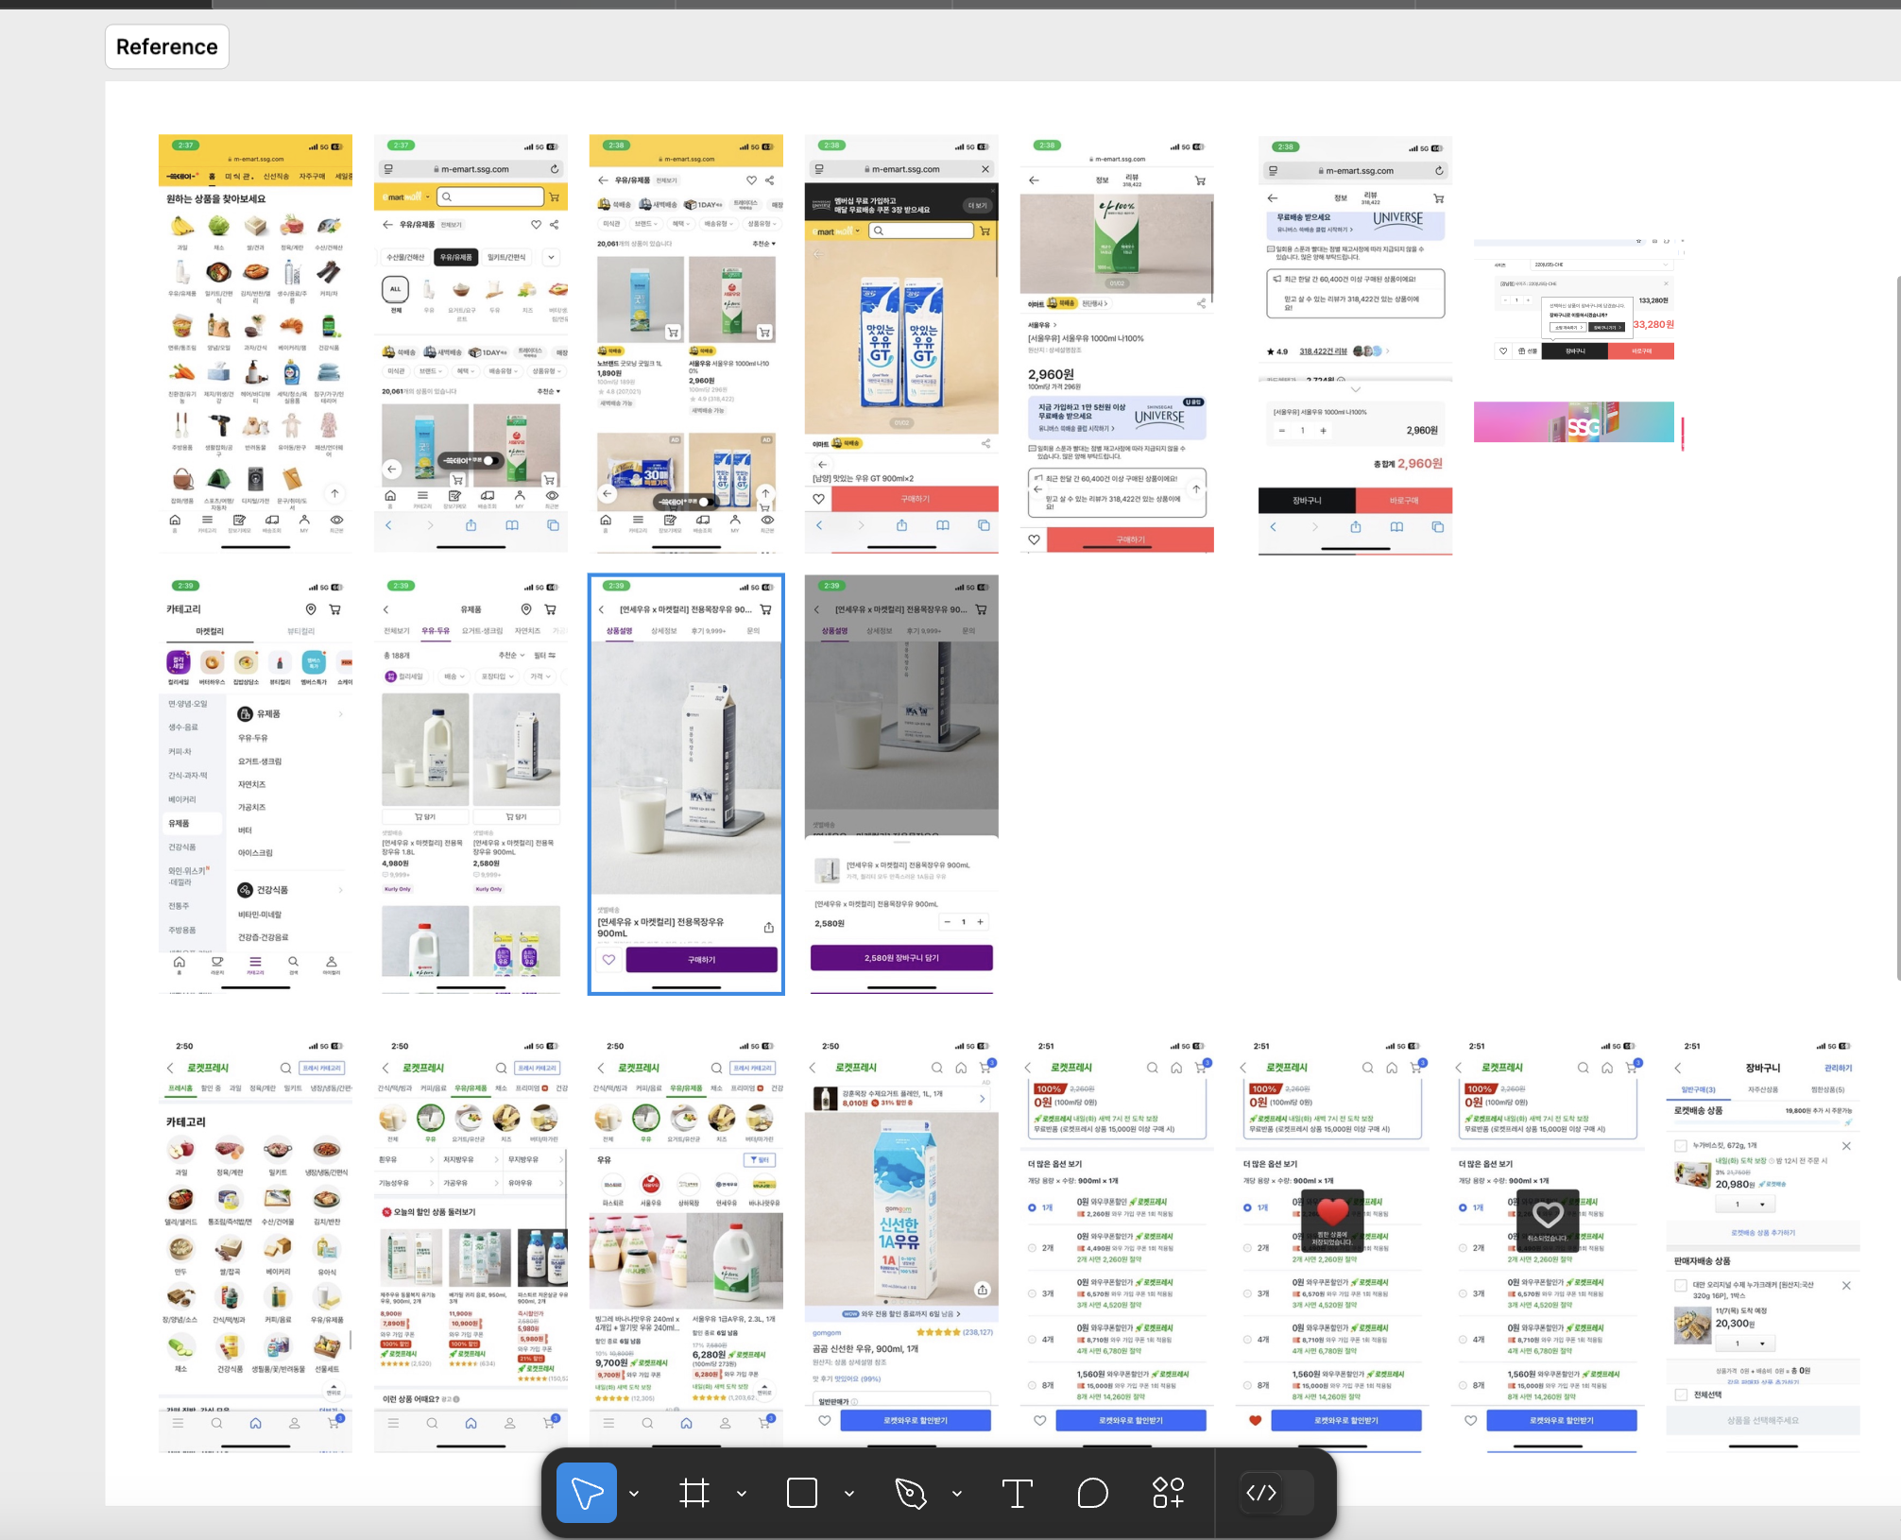
Task: Click 구매하기 button in 맛있는 우유 GT screen
Action: pos(915,499)
